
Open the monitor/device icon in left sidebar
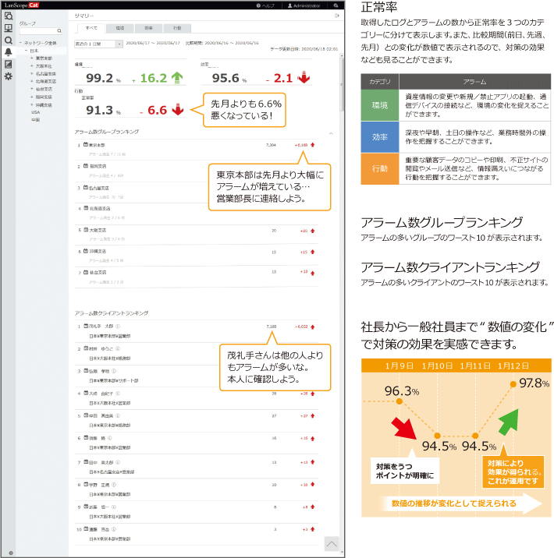point(9,27)
